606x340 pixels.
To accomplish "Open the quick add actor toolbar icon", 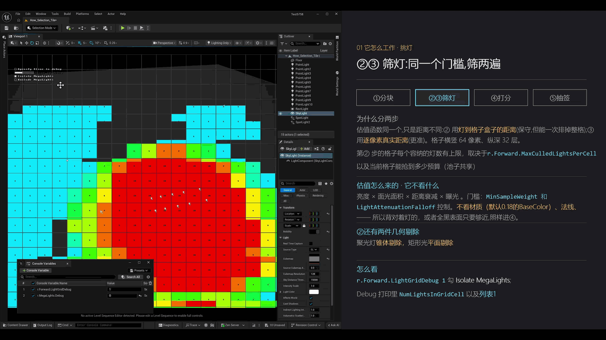I will tap(69, 28).
